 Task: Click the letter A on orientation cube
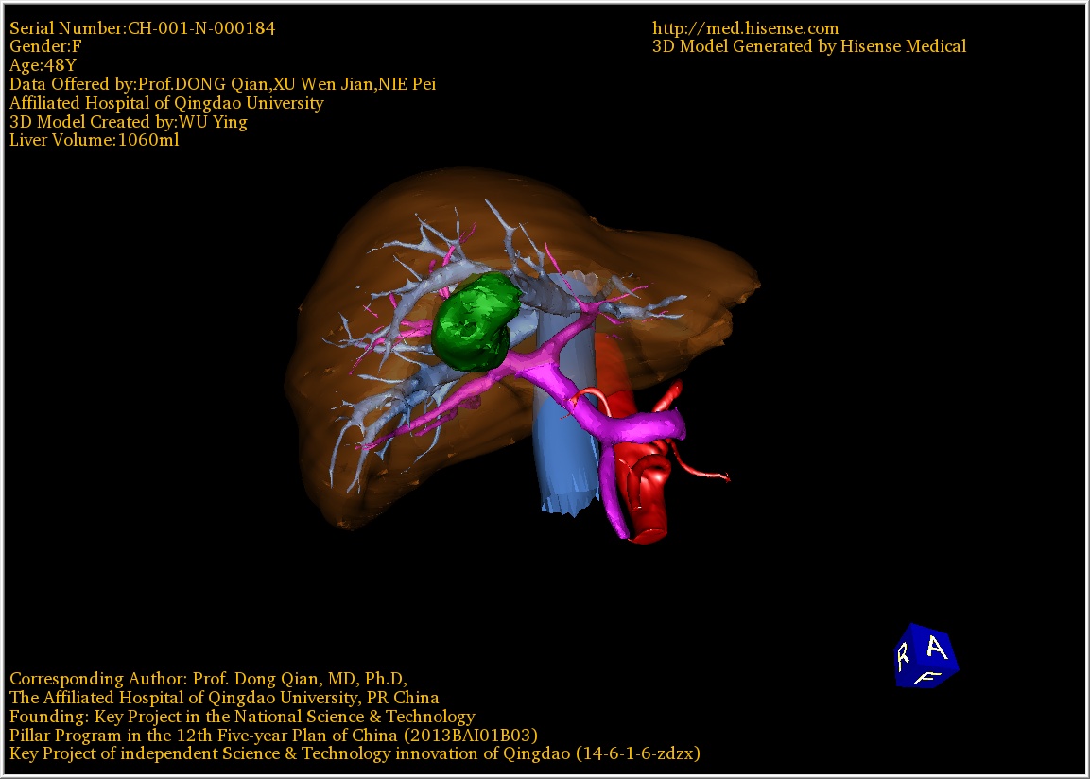click(937, 649)
